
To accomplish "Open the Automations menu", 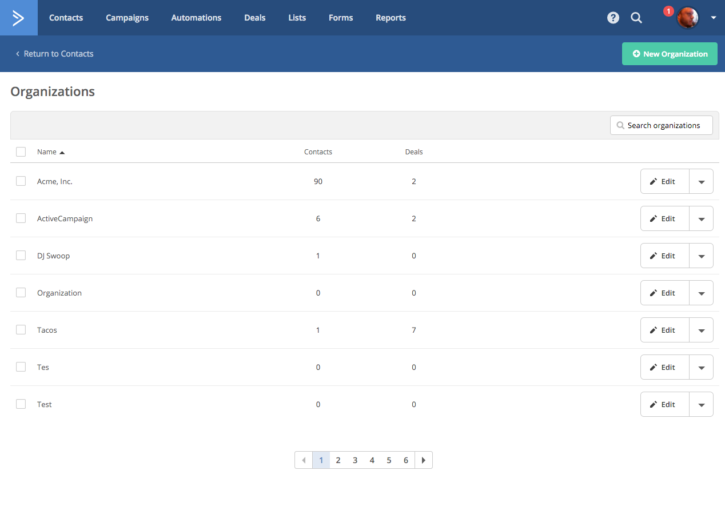I will 196,18.
